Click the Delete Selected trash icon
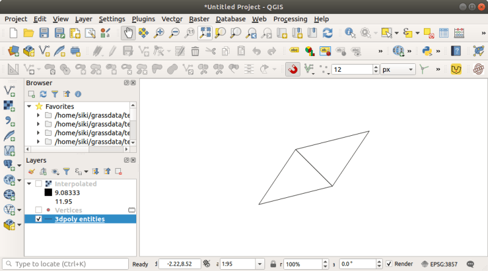This screenshot has width=488, height=271. [x=195, y=51]
